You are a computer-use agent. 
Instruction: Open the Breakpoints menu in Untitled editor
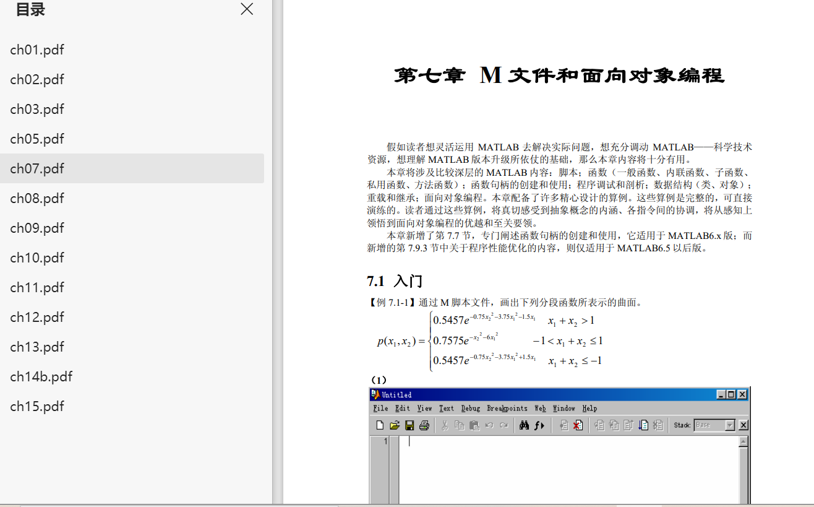[507, 409]
